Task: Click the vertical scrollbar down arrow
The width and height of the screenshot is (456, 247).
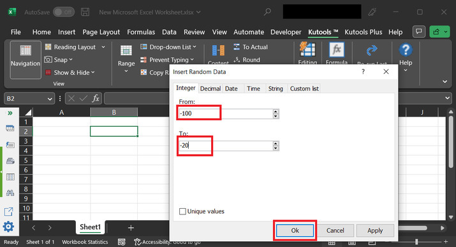Action: (x=451, y=217)
